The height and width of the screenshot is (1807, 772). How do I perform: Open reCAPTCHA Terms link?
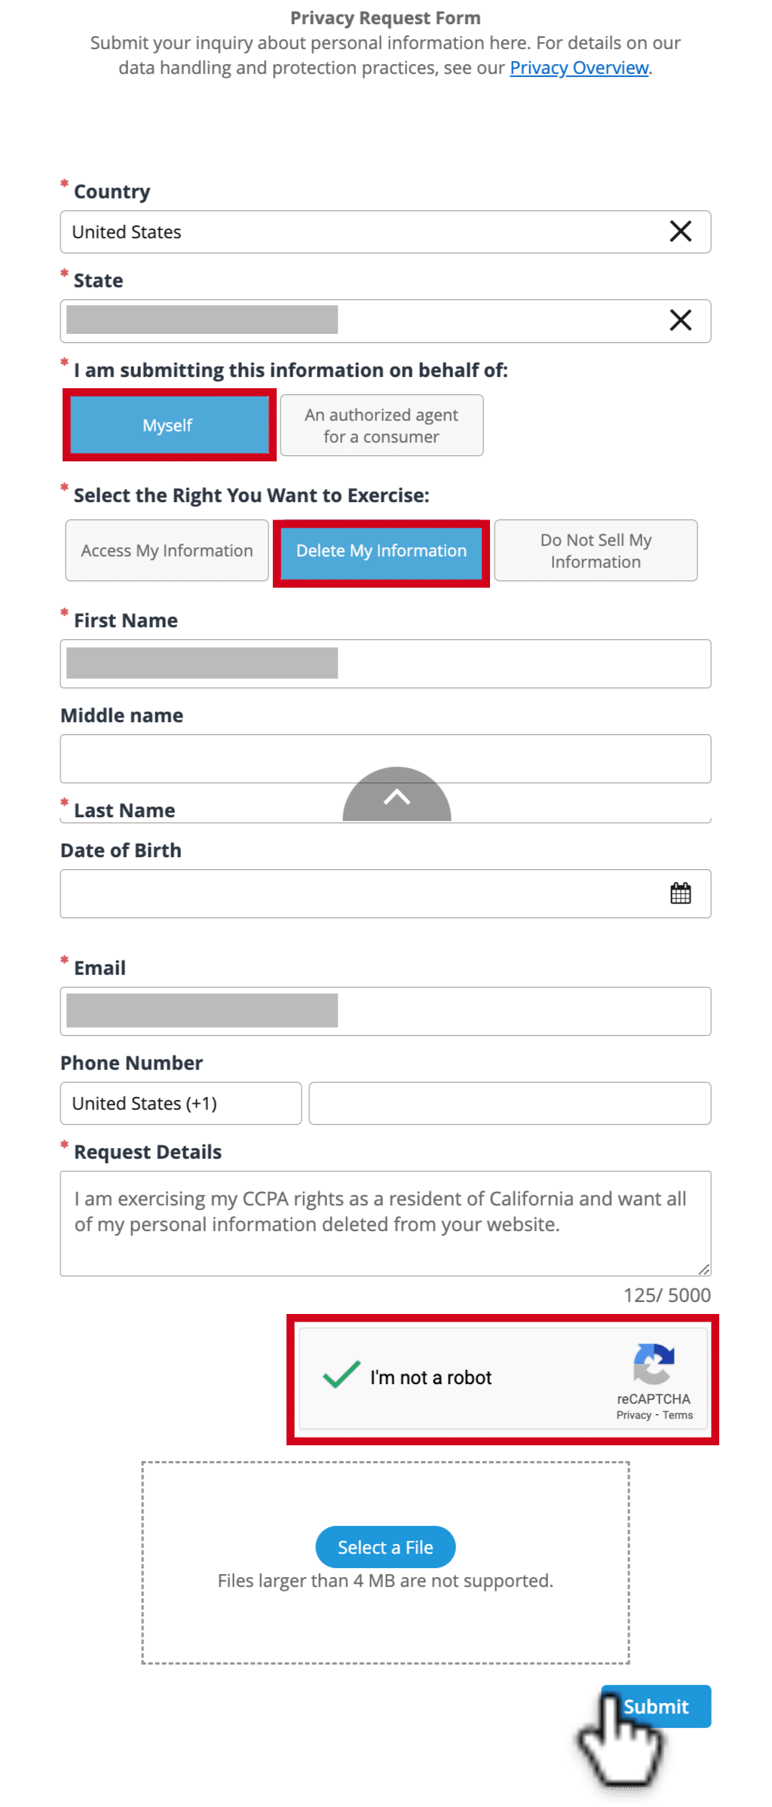coord(678,1415)
